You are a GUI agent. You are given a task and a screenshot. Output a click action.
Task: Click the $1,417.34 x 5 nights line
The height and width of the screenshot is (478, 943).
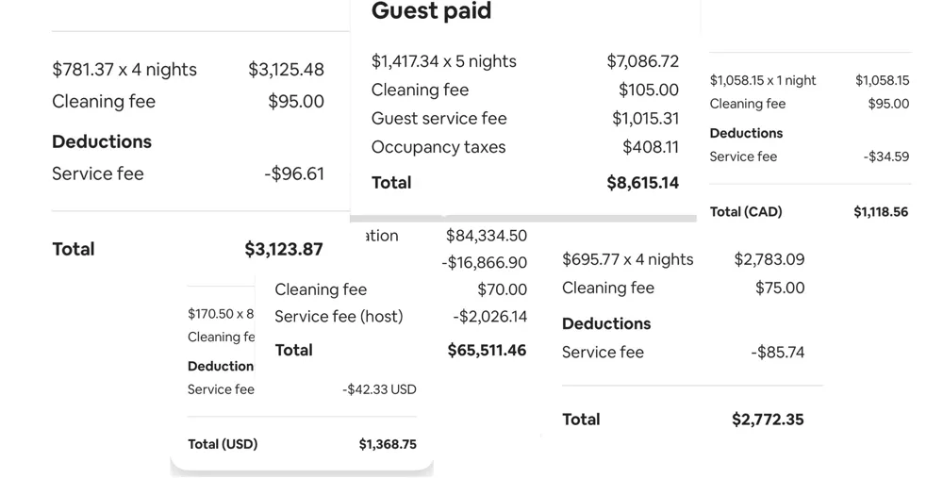click(x=444, y=61)
